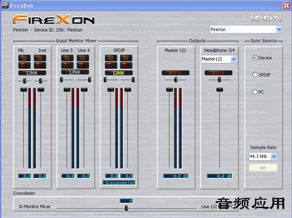Click the Master 1/2 pan slider knob

click(x=176, y=79)
